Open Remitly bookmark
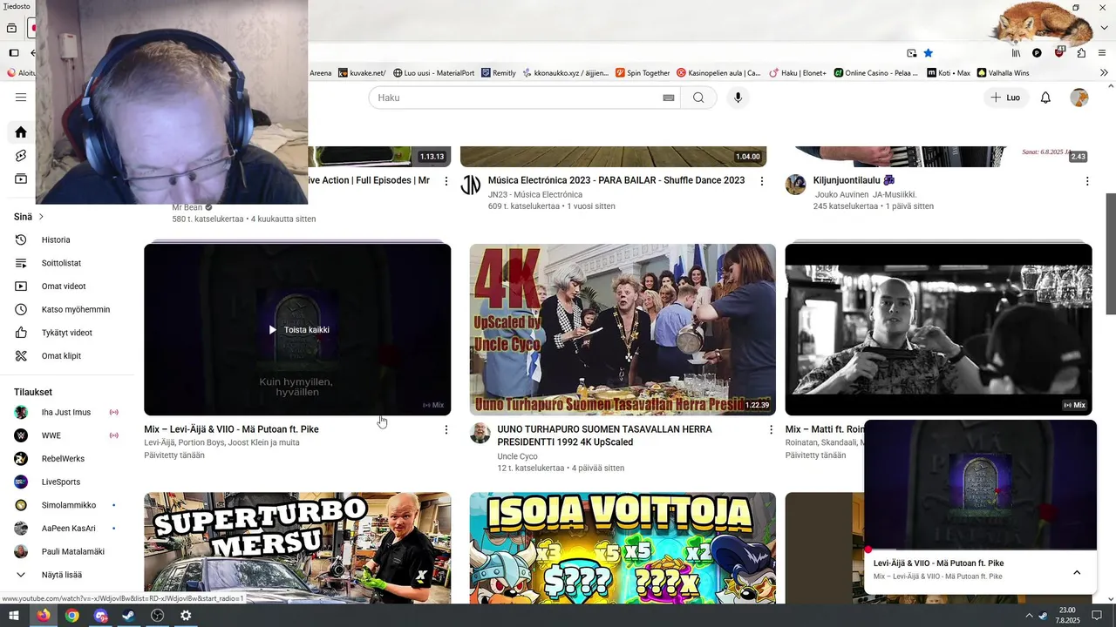The height and width of the screenshot is (627, 1116). click(x=498, y=73)
